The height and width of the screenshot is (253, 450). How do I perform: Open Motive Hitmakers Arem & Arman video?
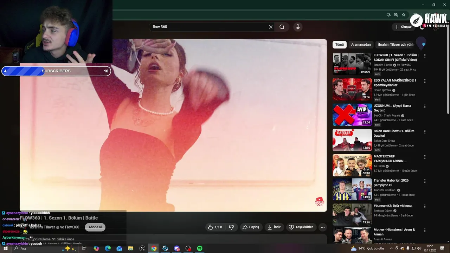pyautogui.click(x=352, y=236)
